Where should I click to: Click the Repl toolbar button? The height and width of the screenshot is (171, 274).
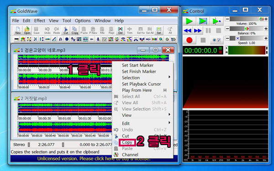111,30
